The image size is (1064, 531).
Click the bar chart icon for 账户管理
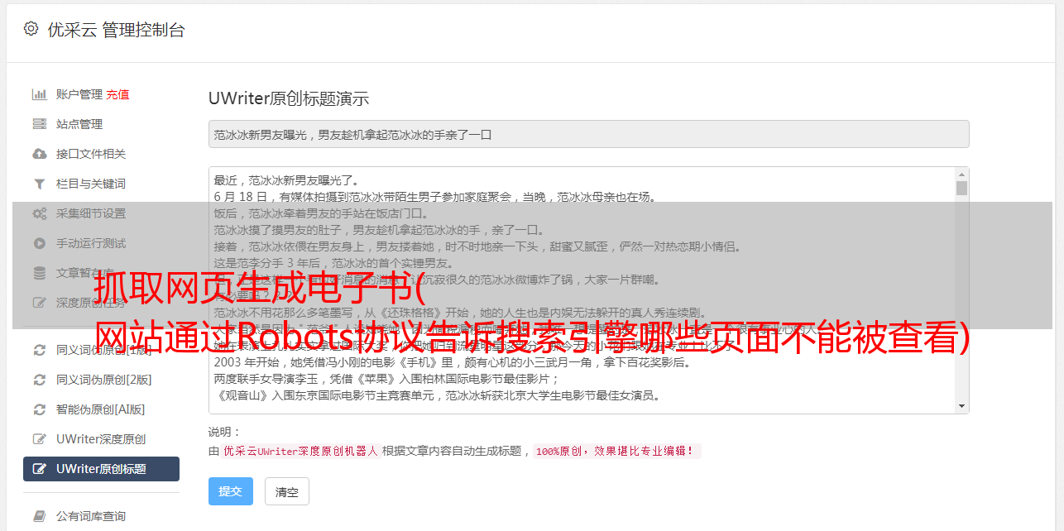(x=39, y=94)
